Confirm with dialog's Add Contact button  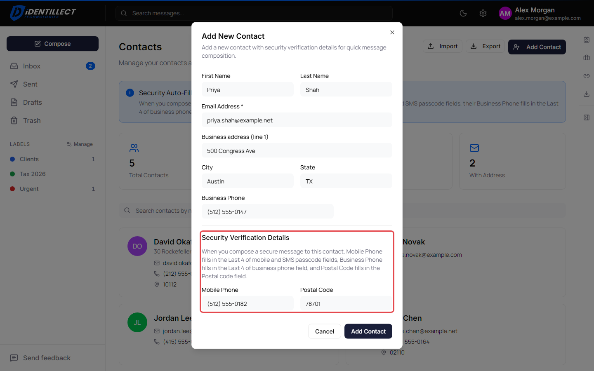(x=368, y=331)
